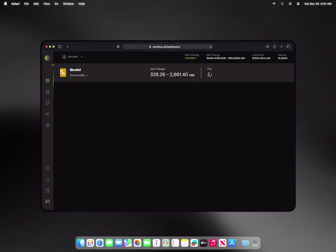Click the Safari share icon
Image resolution: width=336 pixels, height=252 pixels.
pos(274,47)
